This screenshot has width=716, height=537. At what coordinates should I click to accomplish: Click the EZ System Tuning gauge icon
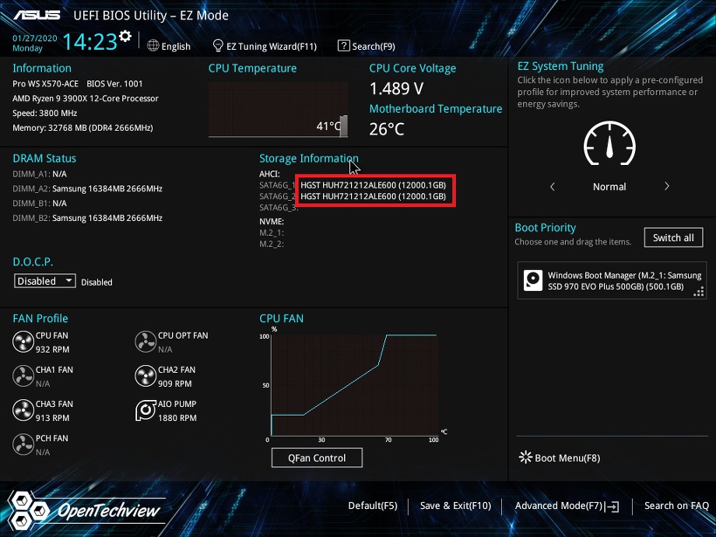609,143
